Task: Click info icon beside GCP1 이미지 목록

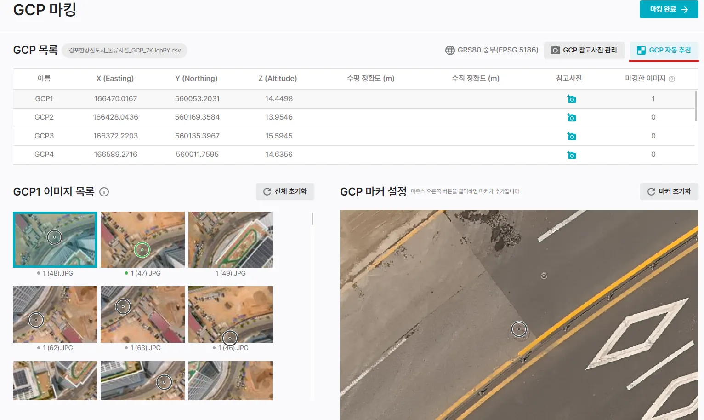Action: pos(104,192)
